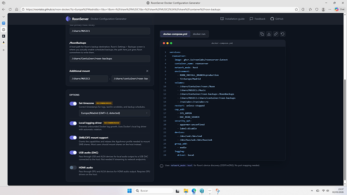Go to browser home page
The height and width of the screenshot is (195, 347).
point(17,9)
